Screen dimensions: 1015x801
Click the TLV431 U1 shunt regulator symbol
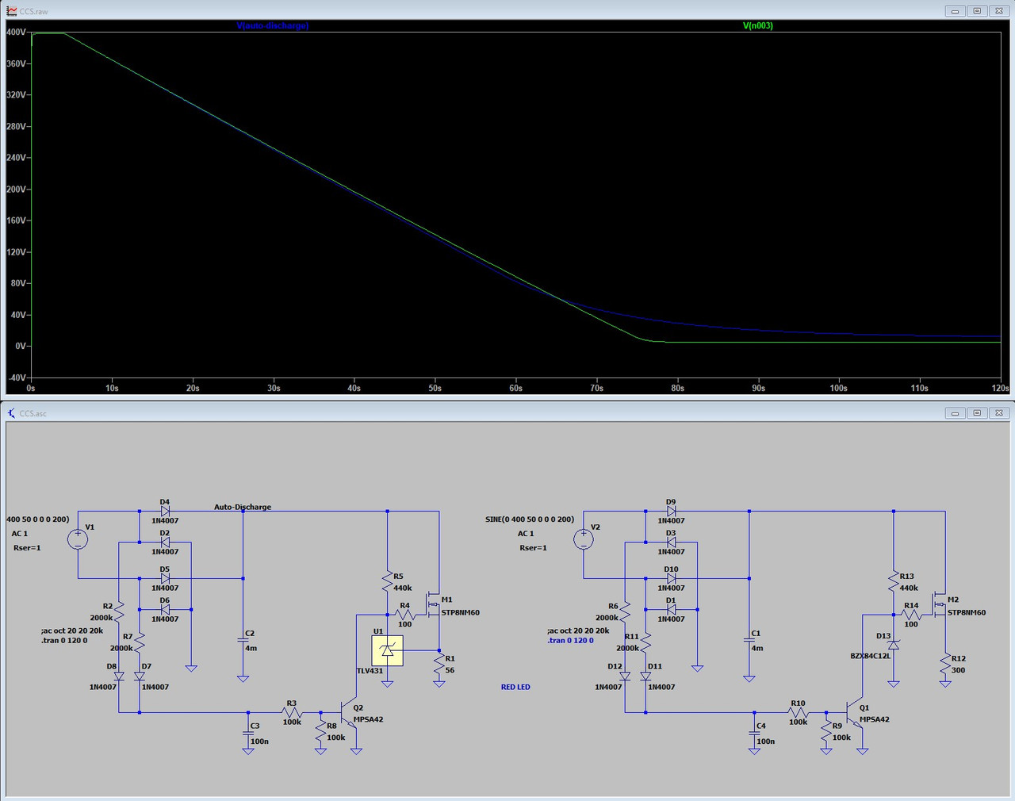(x=387, y=651)
